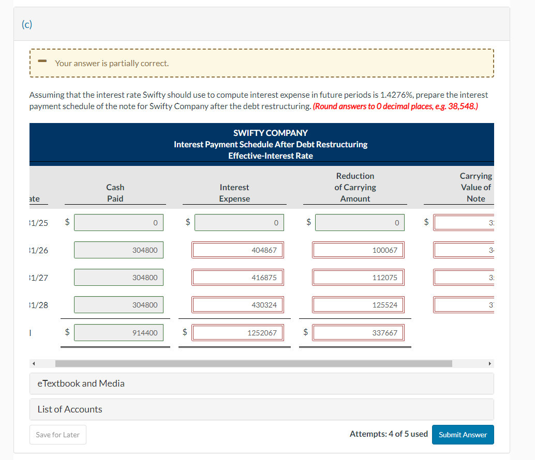Screen dimensions: 535x460
Task: Select the Interest Expense field showing 404867
Action: click(238, 250)
